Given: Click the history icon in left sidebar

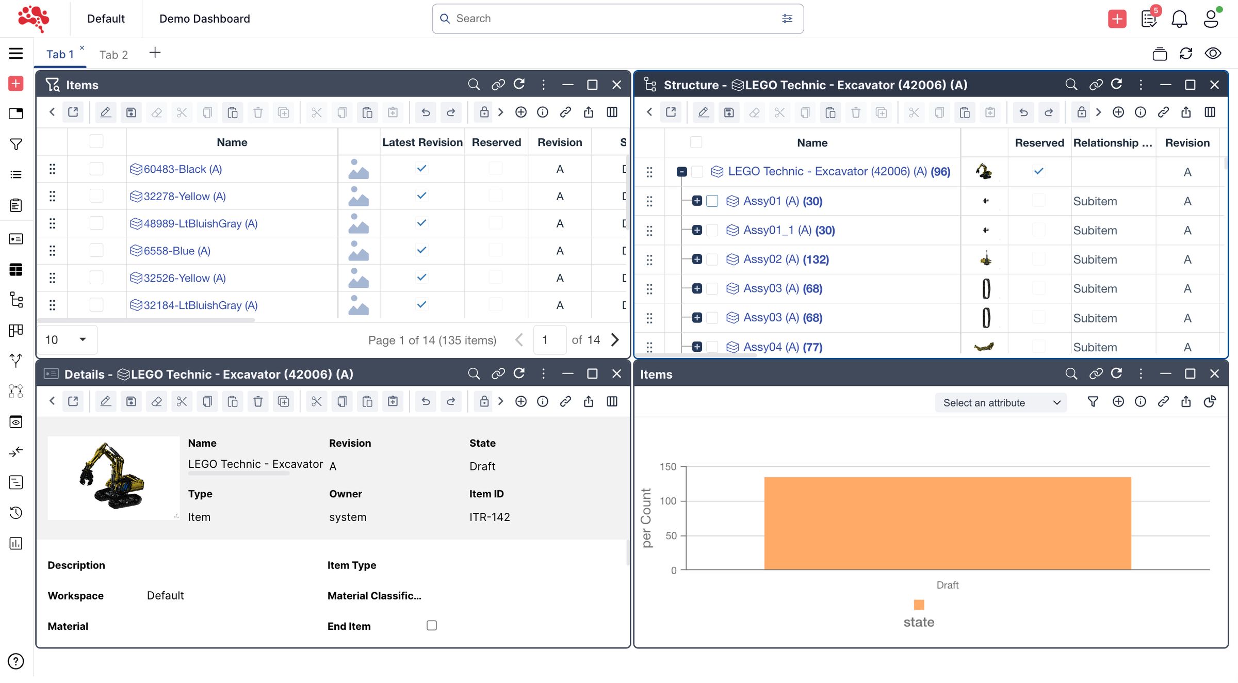Looking at the screenshot, I should (16, 513).
